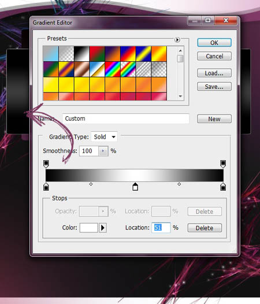The height and width of the screenshot is (304, 260).
Task: Open the Color stop flyout arrow
Action: (103, 228)
